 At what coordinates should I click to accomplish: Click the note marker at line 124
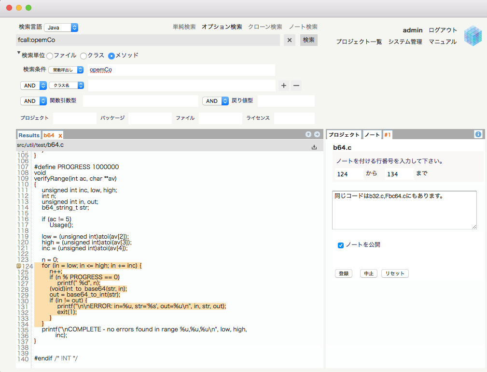19,266
